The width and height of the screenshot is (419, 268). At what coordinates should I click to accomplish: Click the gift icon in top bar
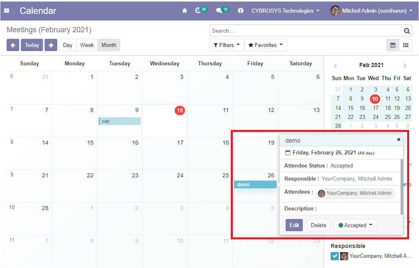(241, 10)
